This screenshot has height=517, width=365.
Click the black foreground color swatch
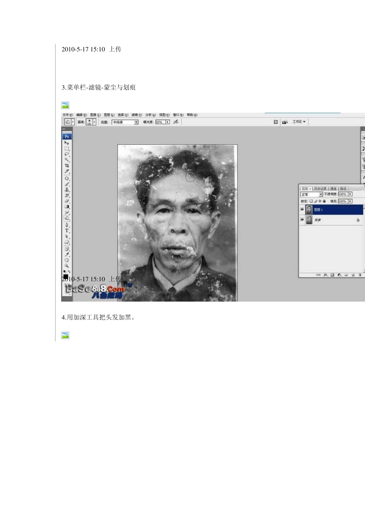[66, 277]
